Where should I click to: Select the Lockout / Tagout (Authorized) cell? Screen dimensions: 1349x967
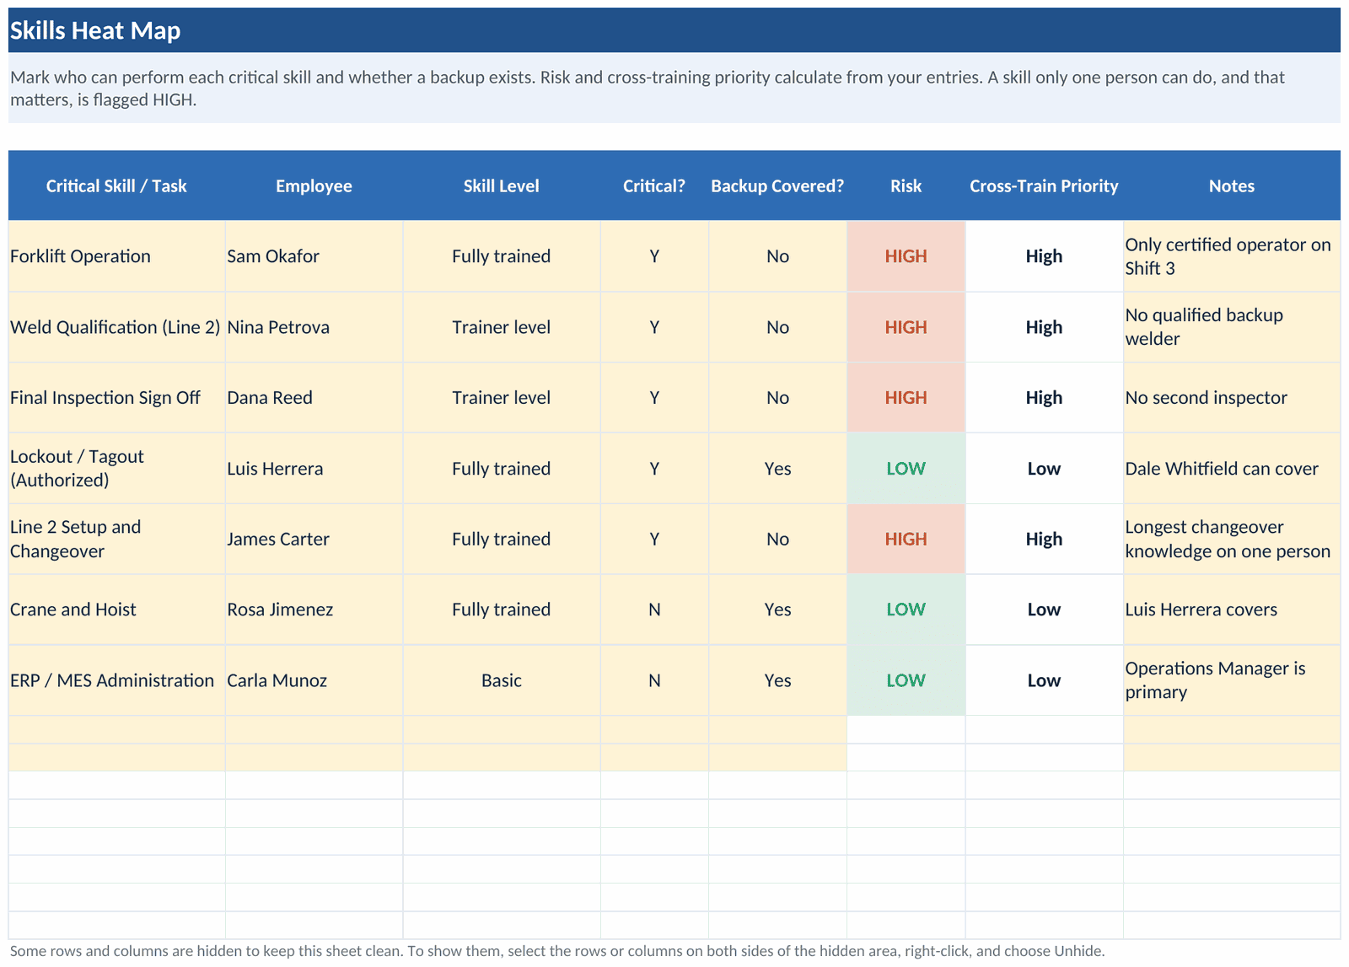pos(116,469)
